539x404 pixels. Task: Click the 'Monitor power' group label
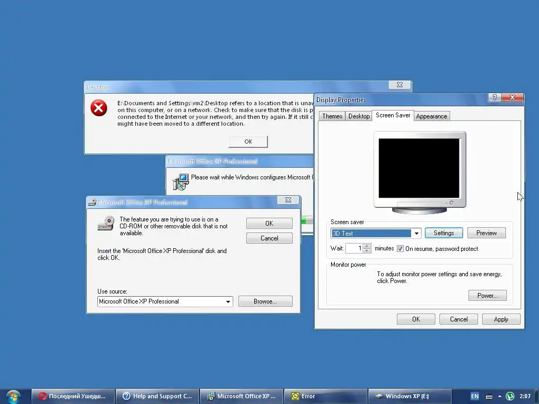[348, 265]
